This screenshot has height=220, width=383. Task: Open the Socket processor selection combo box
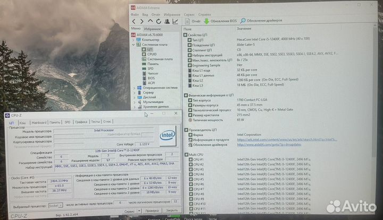pos(56,206)
